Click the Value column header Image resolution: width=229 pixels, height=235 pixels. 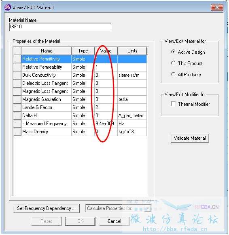(106, 51)
